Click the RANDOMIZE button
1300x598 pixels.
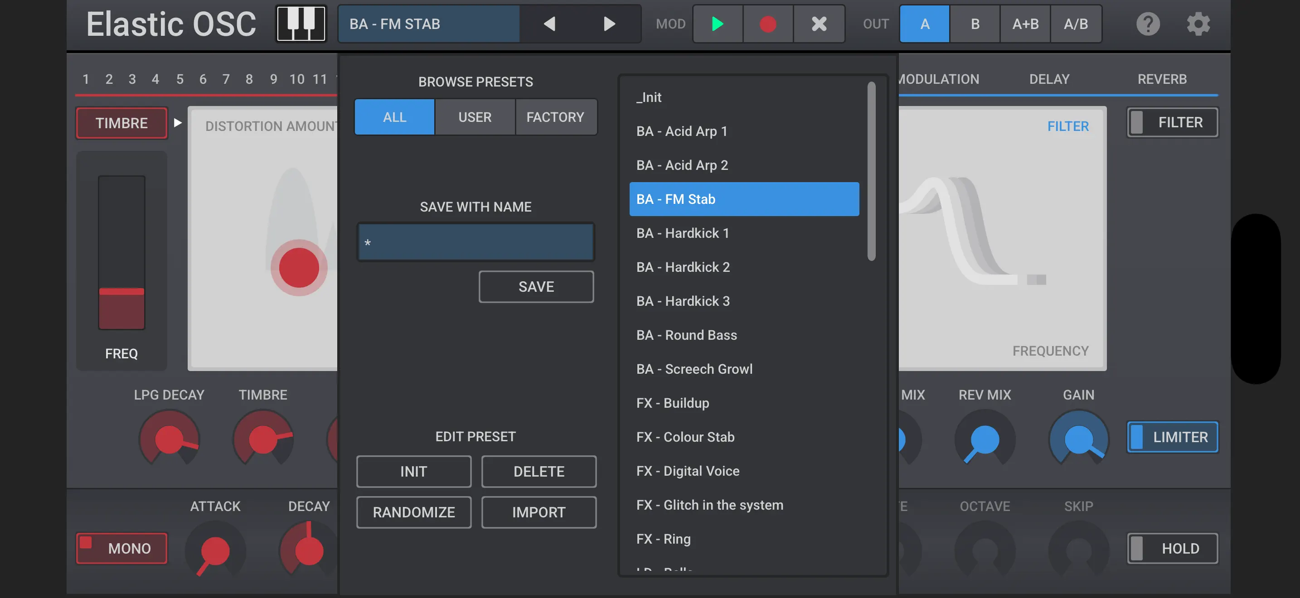click(x=413, y=512)
